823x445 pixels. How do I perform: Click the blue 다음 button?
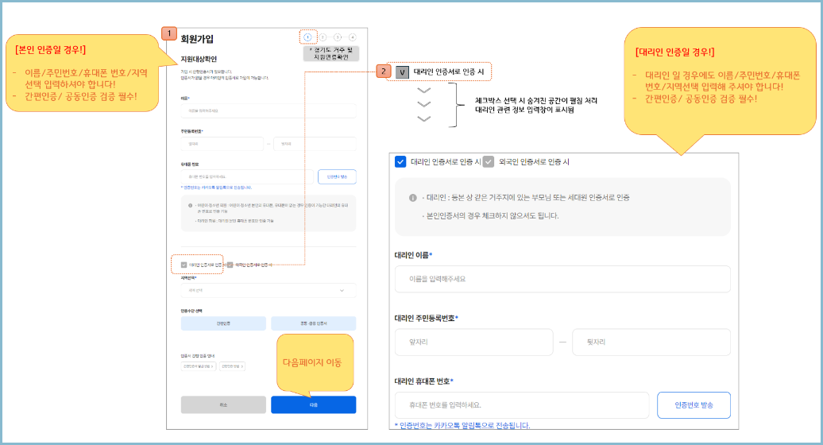click(313, 404)
